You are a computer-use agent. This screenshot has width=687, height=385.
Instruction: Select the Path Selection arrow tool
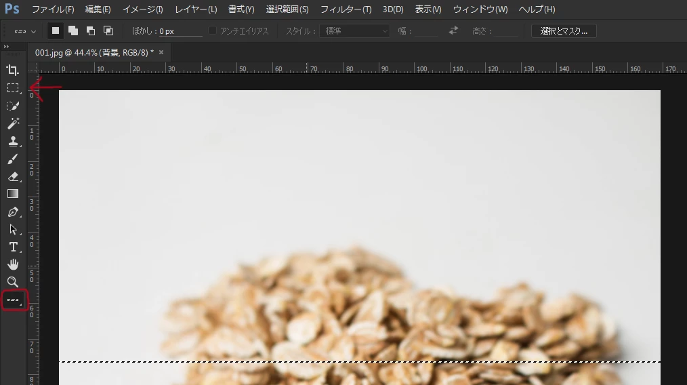click(x=13, y=229)
